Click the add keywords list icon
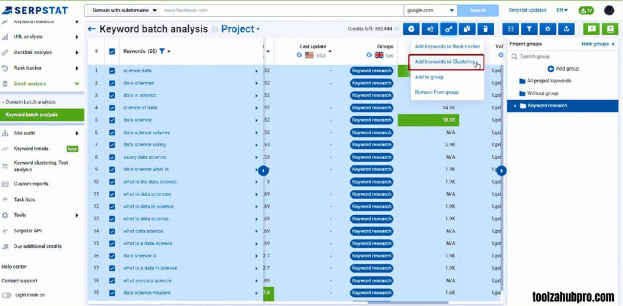 430,29
